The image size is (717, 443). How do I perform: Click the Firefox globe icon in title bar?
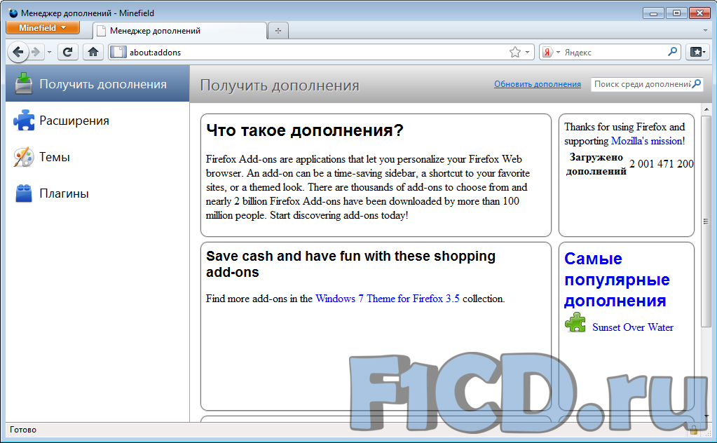(x=13, y=13)
